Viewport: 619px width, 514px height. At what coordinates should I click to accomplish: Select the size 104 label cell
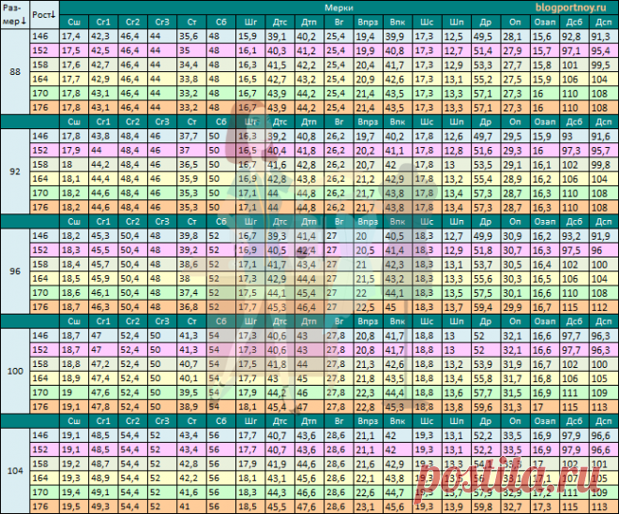click(15, 471)
